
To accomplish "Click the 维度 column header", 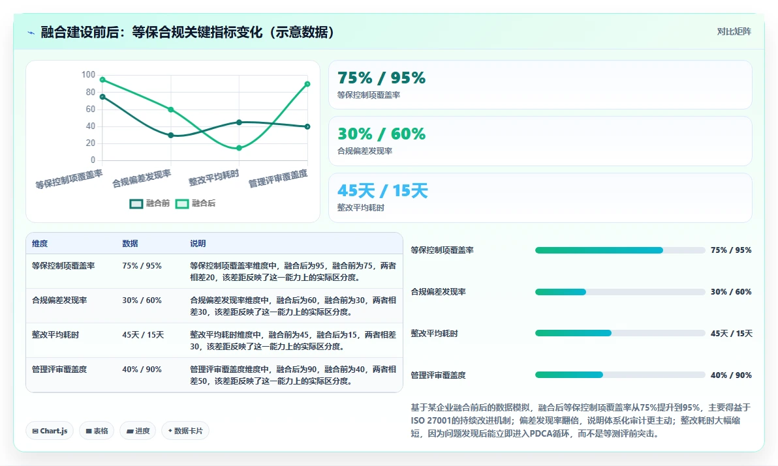I will (x=40, y=243).
